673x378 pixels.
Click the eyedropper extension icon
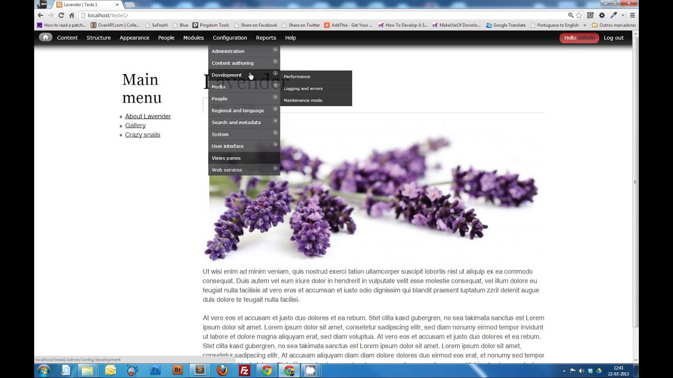click(614, 15)
